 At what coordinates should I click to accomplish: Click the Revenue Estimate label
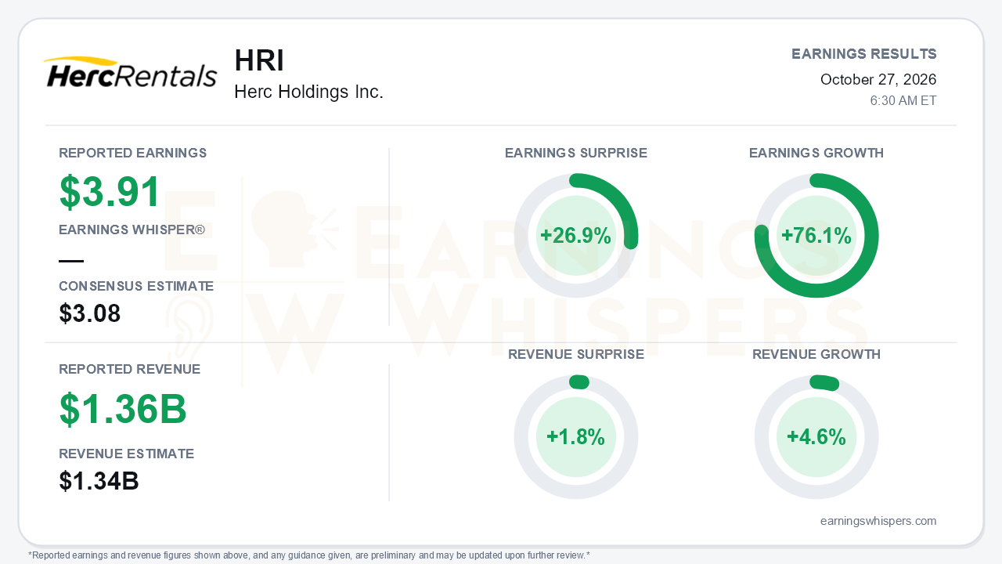coord(127,454)
